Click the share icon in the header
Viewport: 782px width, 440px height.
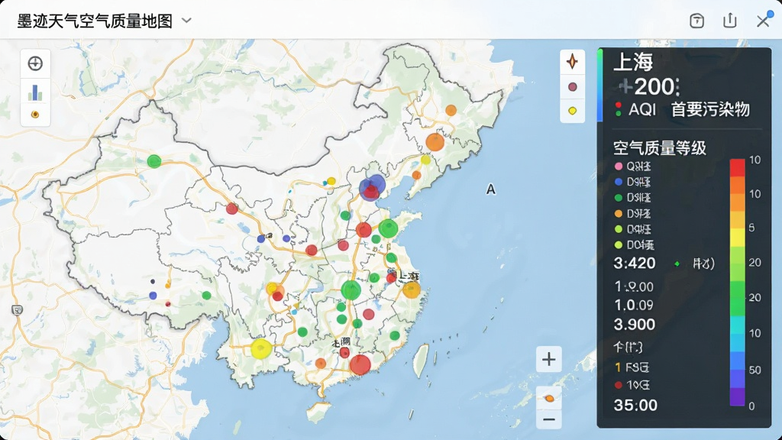tap(729, 21)
